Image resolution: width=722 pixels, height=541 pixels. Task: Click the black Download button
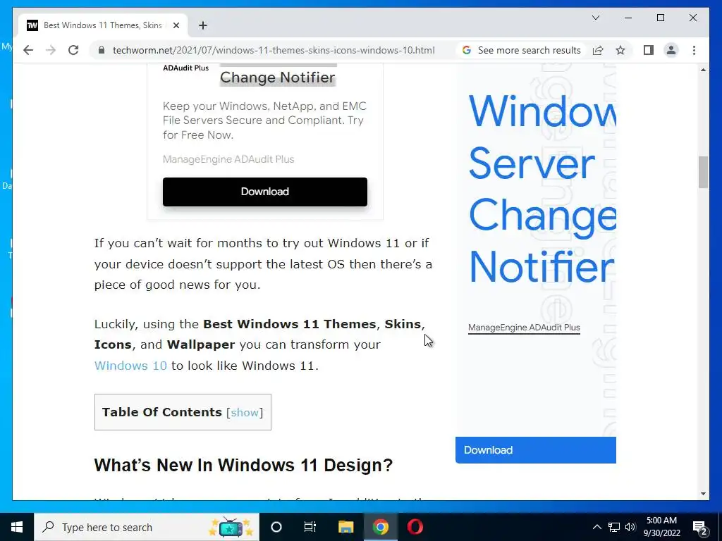(265, 192)
